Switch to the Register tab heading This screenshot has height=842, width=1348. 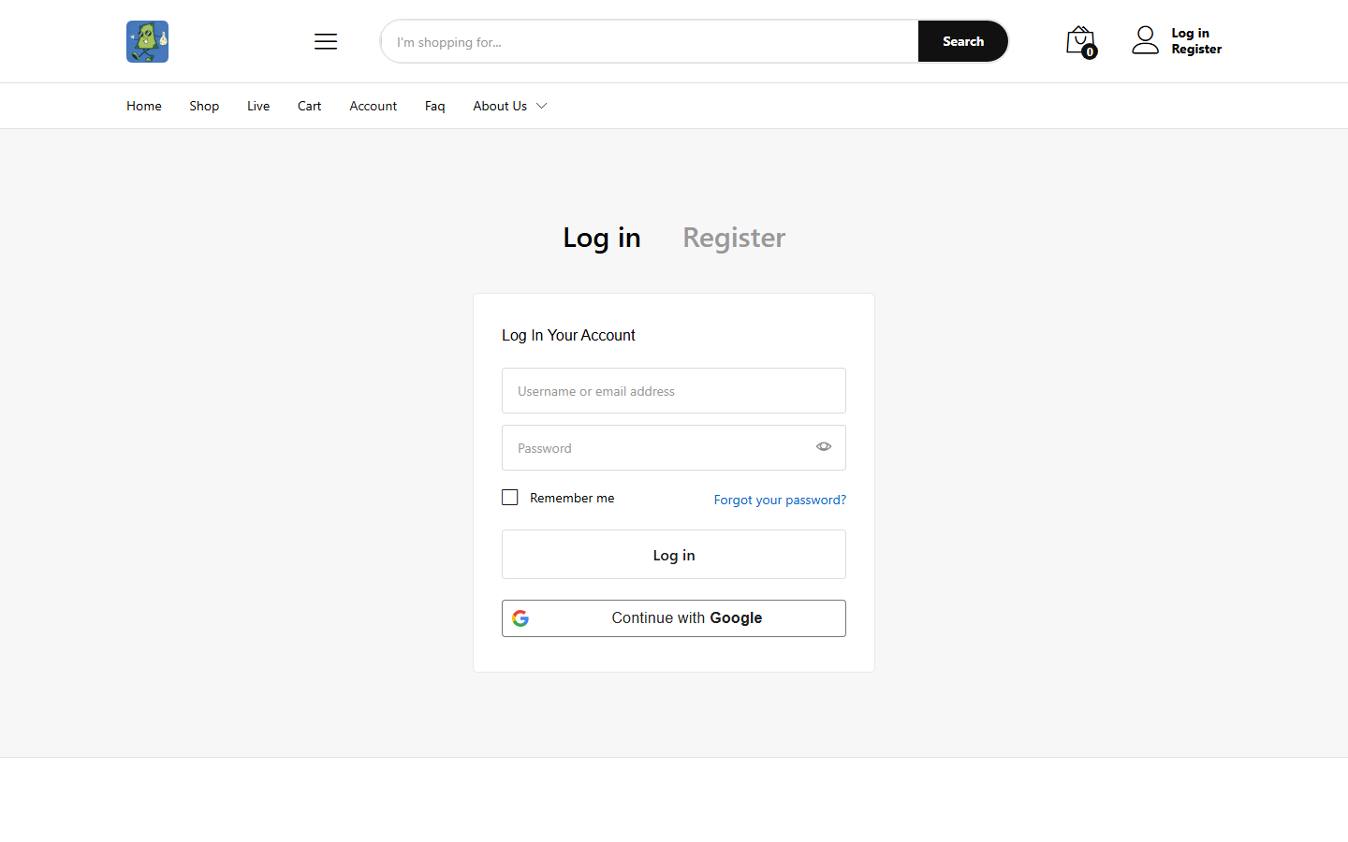coord(734,238)
